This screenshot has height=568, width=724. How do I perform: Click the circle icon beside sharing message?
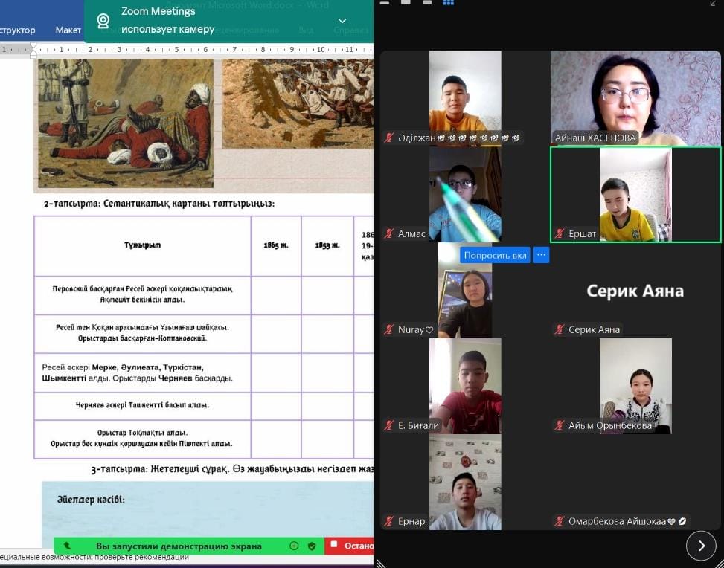[x=294, y=546]
